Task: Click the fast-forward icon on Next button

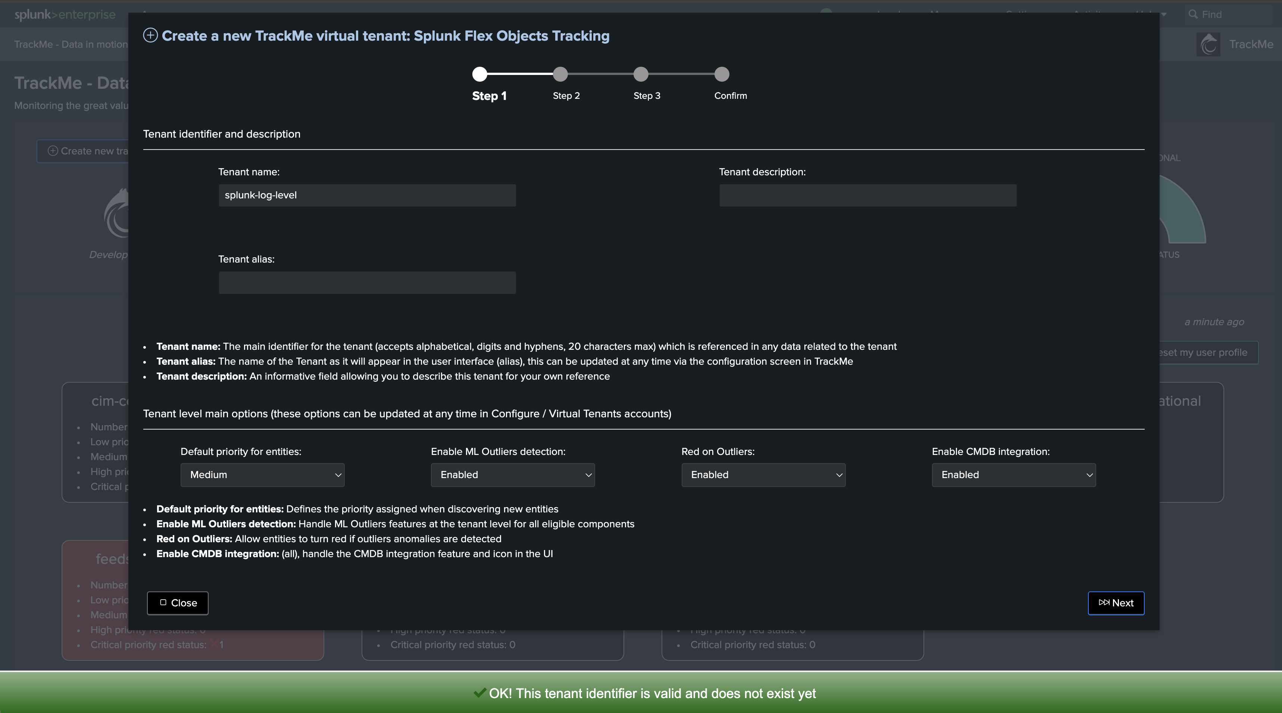Action: [1104, 603]
